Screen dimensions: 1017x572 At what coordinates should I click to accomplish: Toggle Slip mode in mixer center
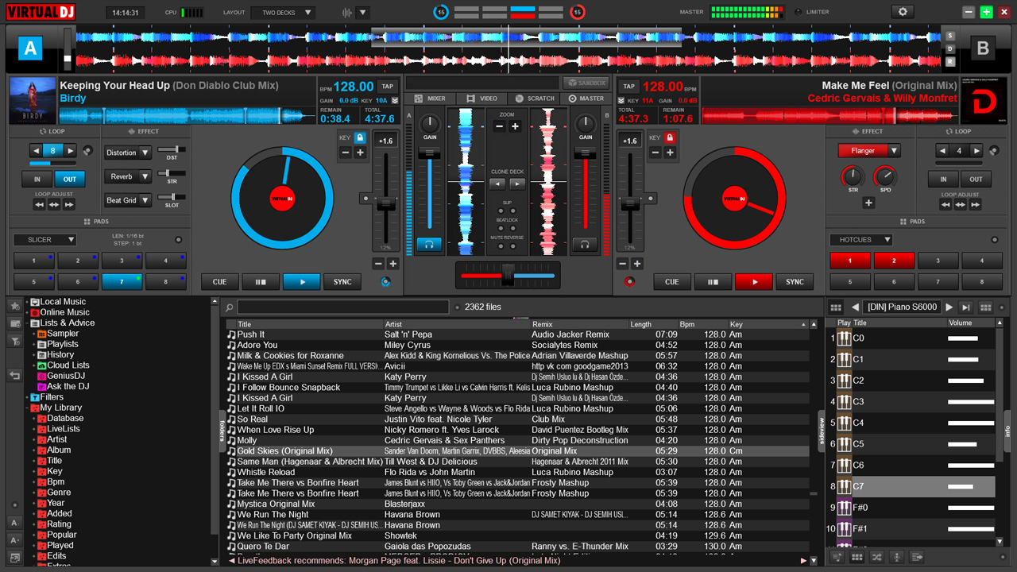(x=501, y=211)
